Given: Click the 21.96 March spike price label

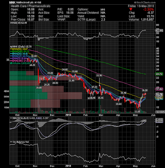Looking at the screenshot, I should coord(99,76).
